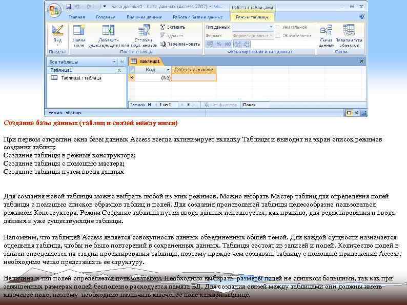Click the new record row selector asterisk
Image resolution: width=407 pixels, height=305 pixels.
pyautogui.click(x=132, y=77)
